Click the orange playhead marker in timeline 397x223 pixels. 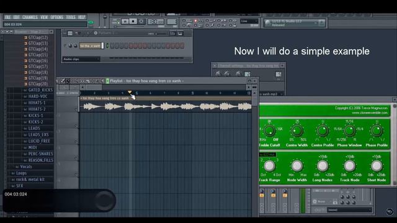point(130,92)
